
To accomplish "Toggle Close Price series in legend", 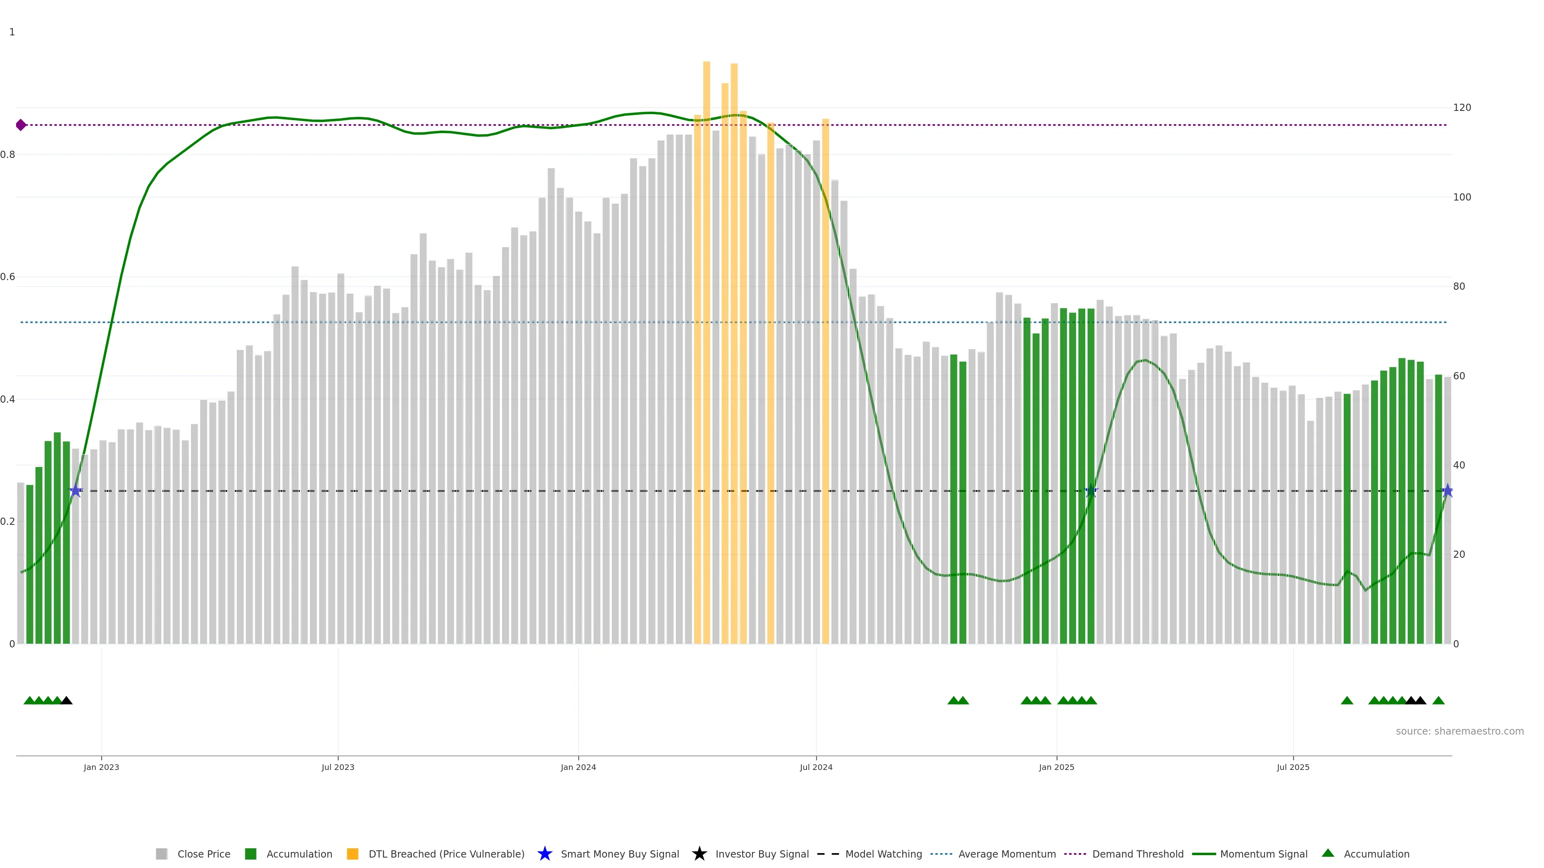I will point(203,854).
